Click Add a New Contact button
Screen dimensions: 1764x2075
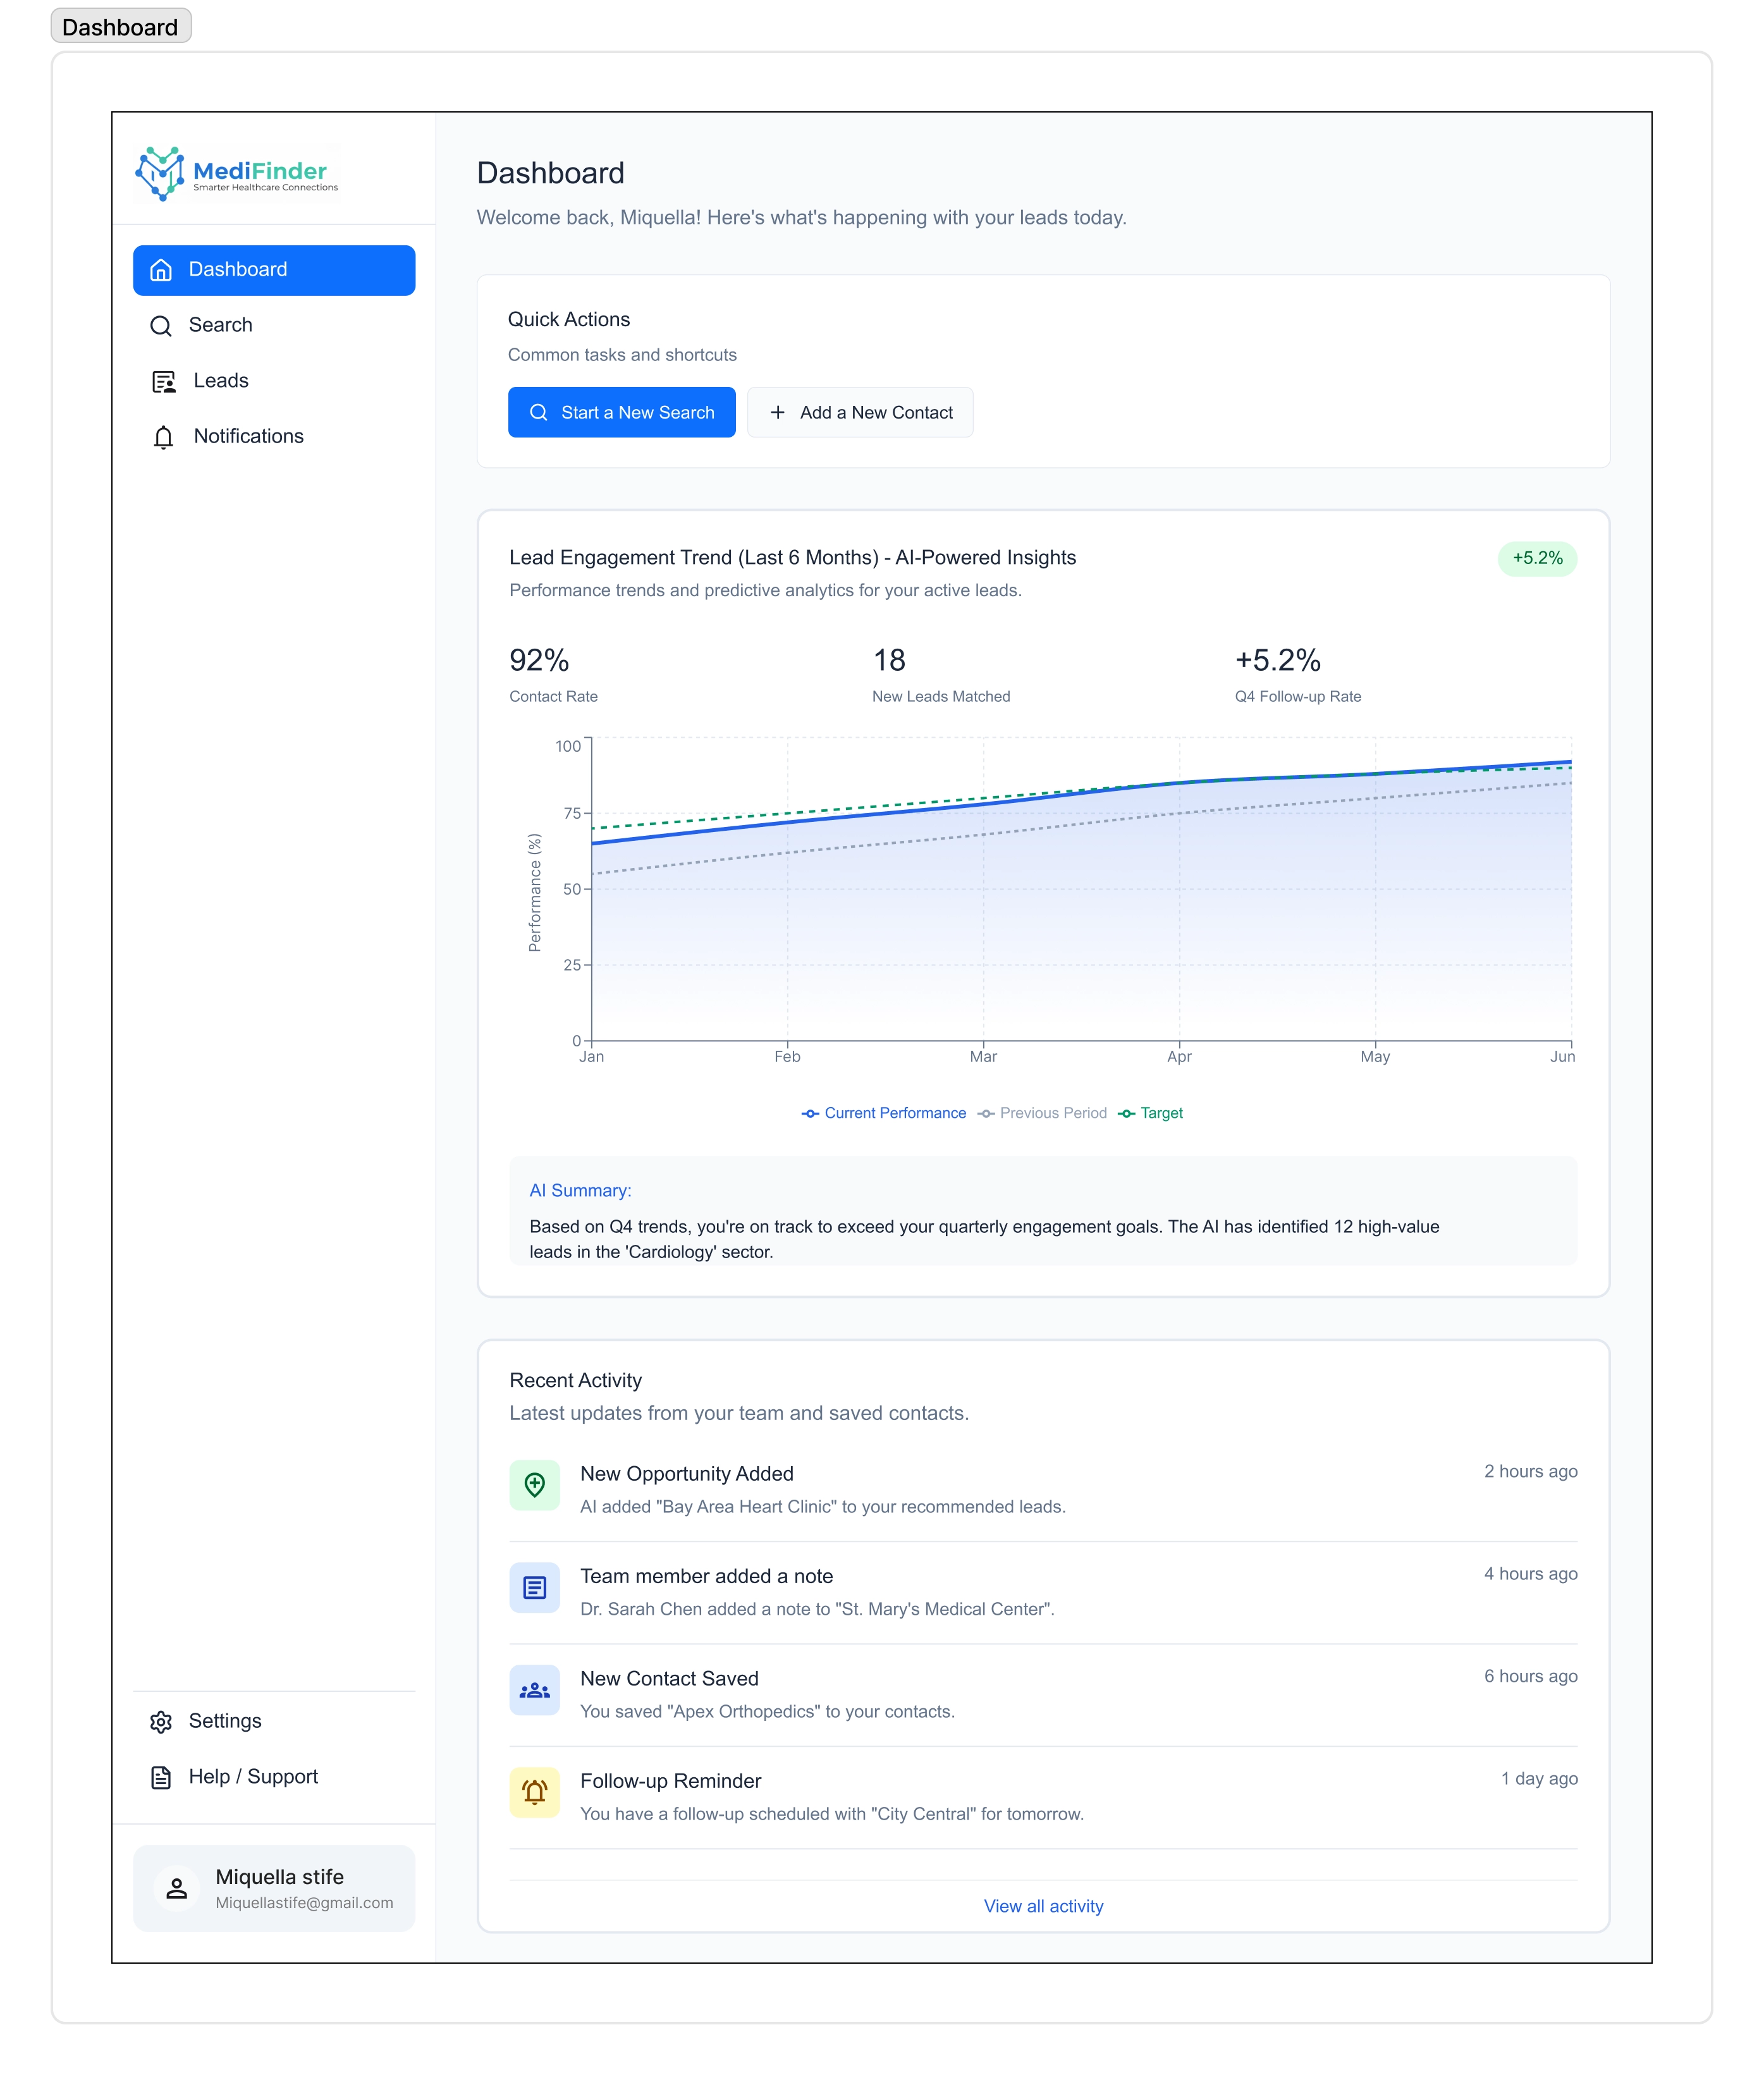coord(860,412)
